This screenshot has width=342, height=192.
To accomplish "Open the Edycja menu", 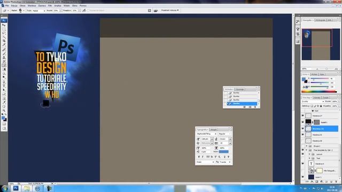I will [14, 6].
